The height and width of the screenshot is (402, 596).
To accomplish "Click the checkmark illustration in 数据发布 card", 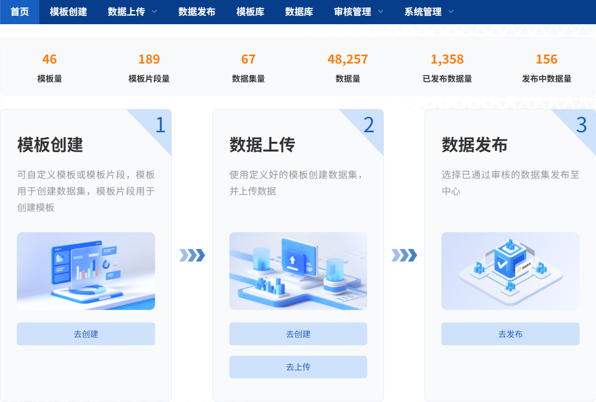I will click(x=510, y=271).
